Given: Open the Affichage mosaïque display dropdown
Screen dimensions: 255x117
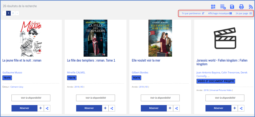Looking at the screenshot, I should [220, 13].
